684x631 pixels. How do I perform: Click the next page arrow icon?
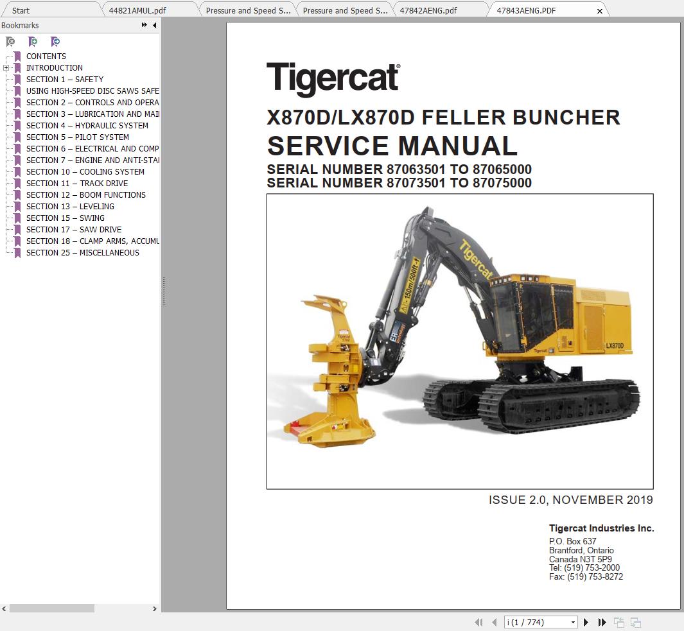(x=586, y=622)
